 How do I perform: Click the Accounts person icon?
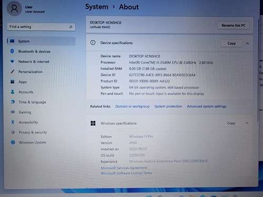tap(13, 92)
